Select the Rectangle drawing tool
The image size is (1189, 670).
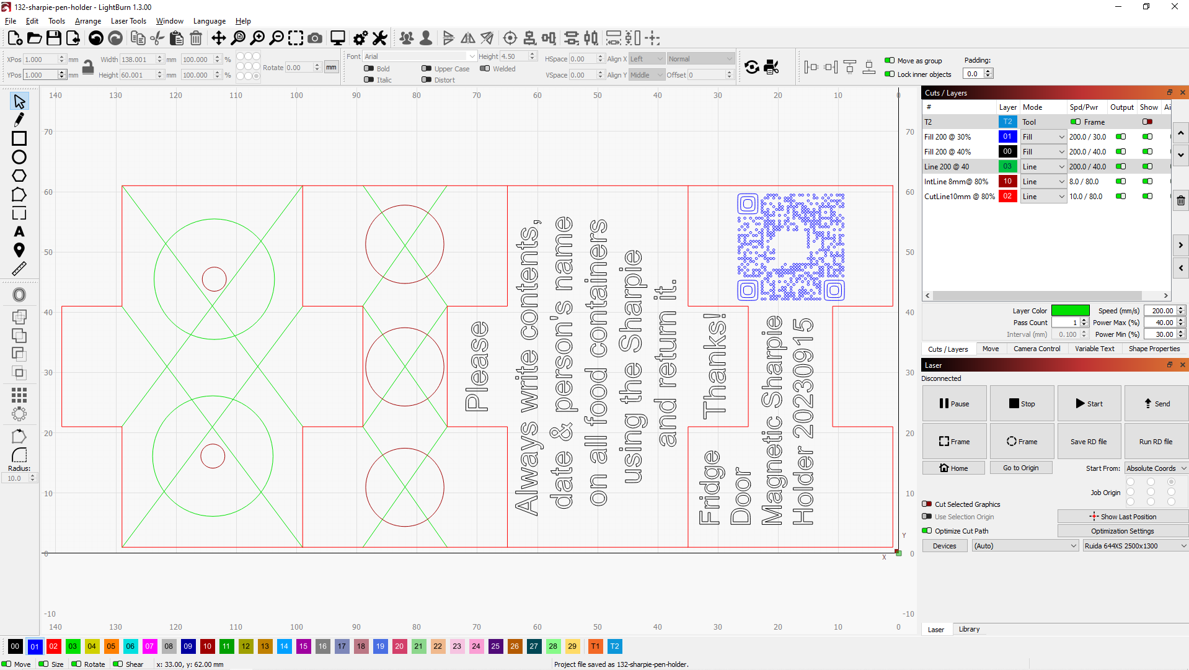19,139
